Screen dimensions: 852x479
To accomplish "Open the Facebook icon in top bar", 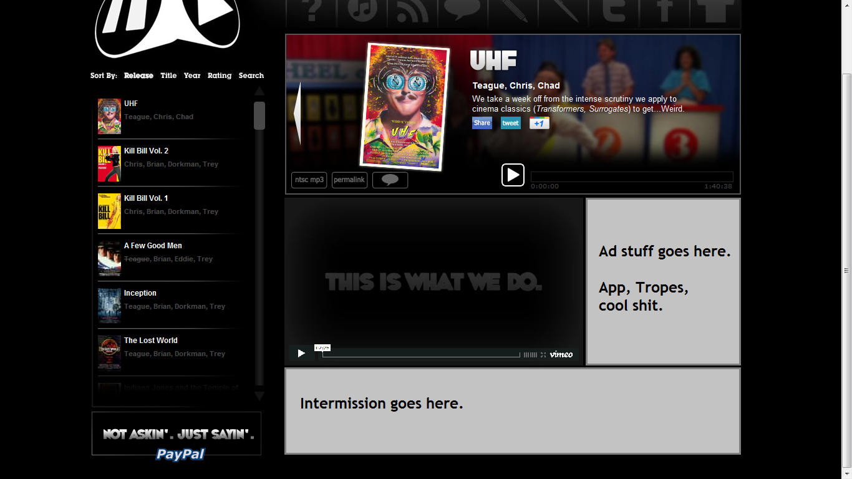I will point(664,12).
